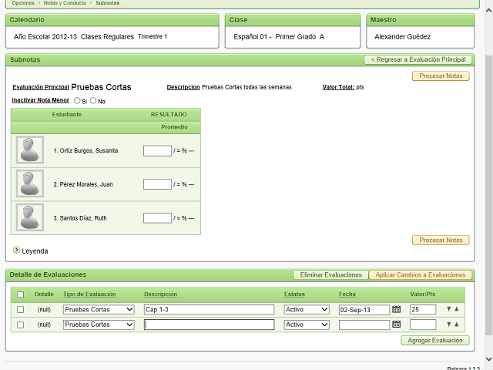Click Juan Pérez Morales avatar icon
Image resolution: width=493 pixels, height=370 pixels.
click(x=30, y=184)
